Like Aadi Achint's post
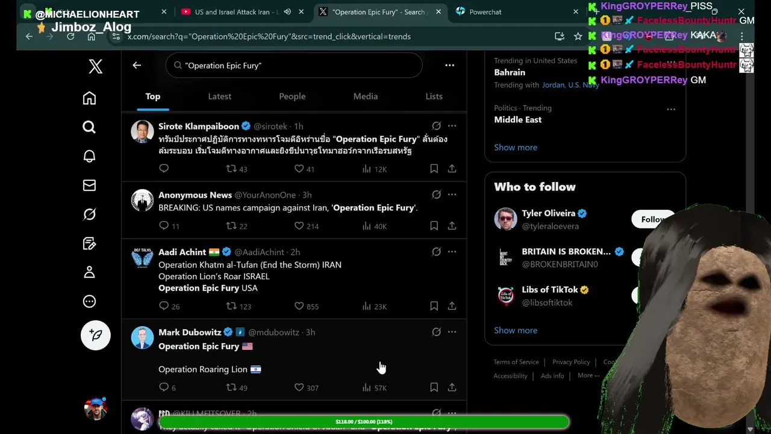 306,306
